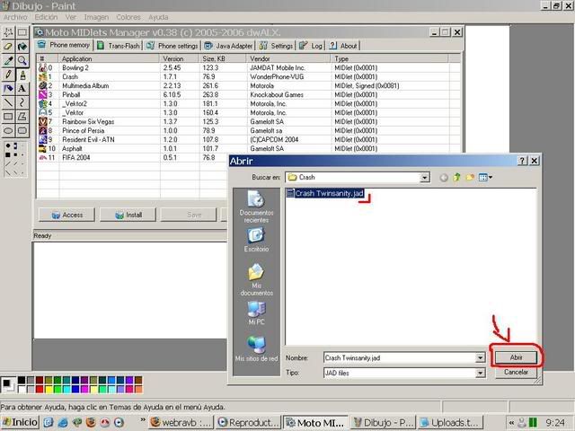Activate the Magnifier tool in Paint
Screen dimensions: 575x431
pyautogui.click(x=22, y=60)
